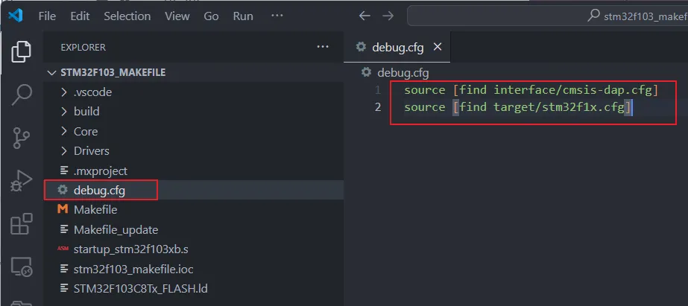Open the File menu
688x306 pixels.
point(46,16)
